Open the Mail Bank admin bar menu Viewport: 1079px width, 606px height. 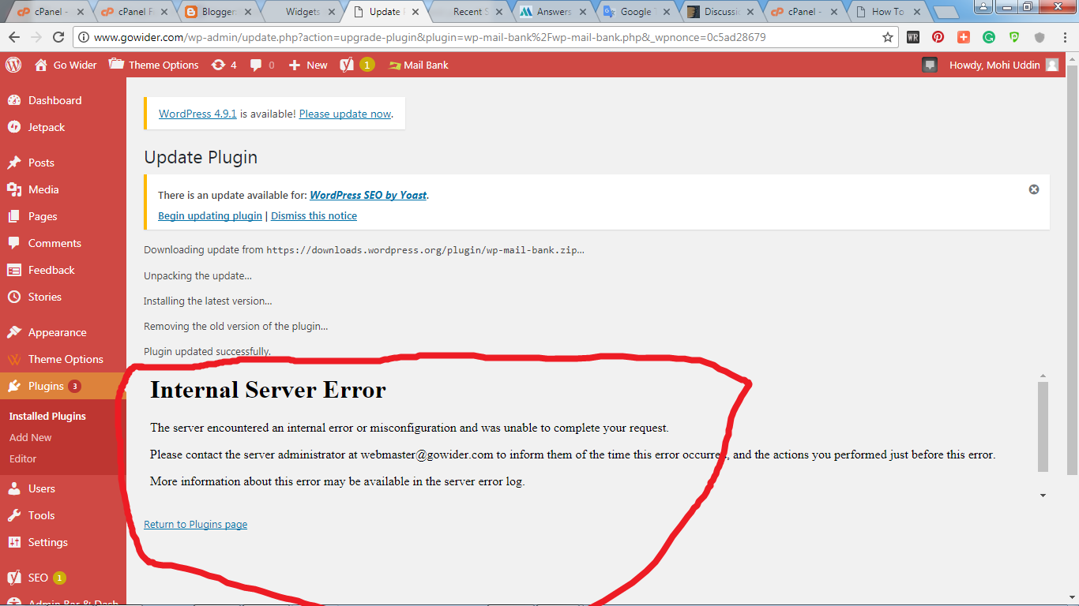point(419,65)
